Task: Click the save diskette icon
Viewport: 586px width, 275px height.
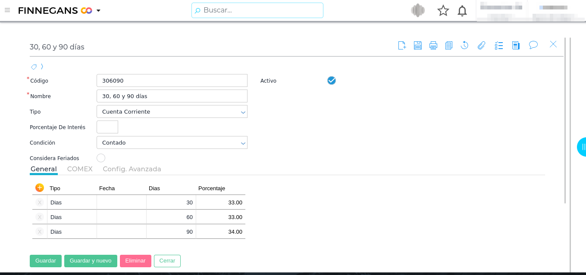Action: [417, 45]
